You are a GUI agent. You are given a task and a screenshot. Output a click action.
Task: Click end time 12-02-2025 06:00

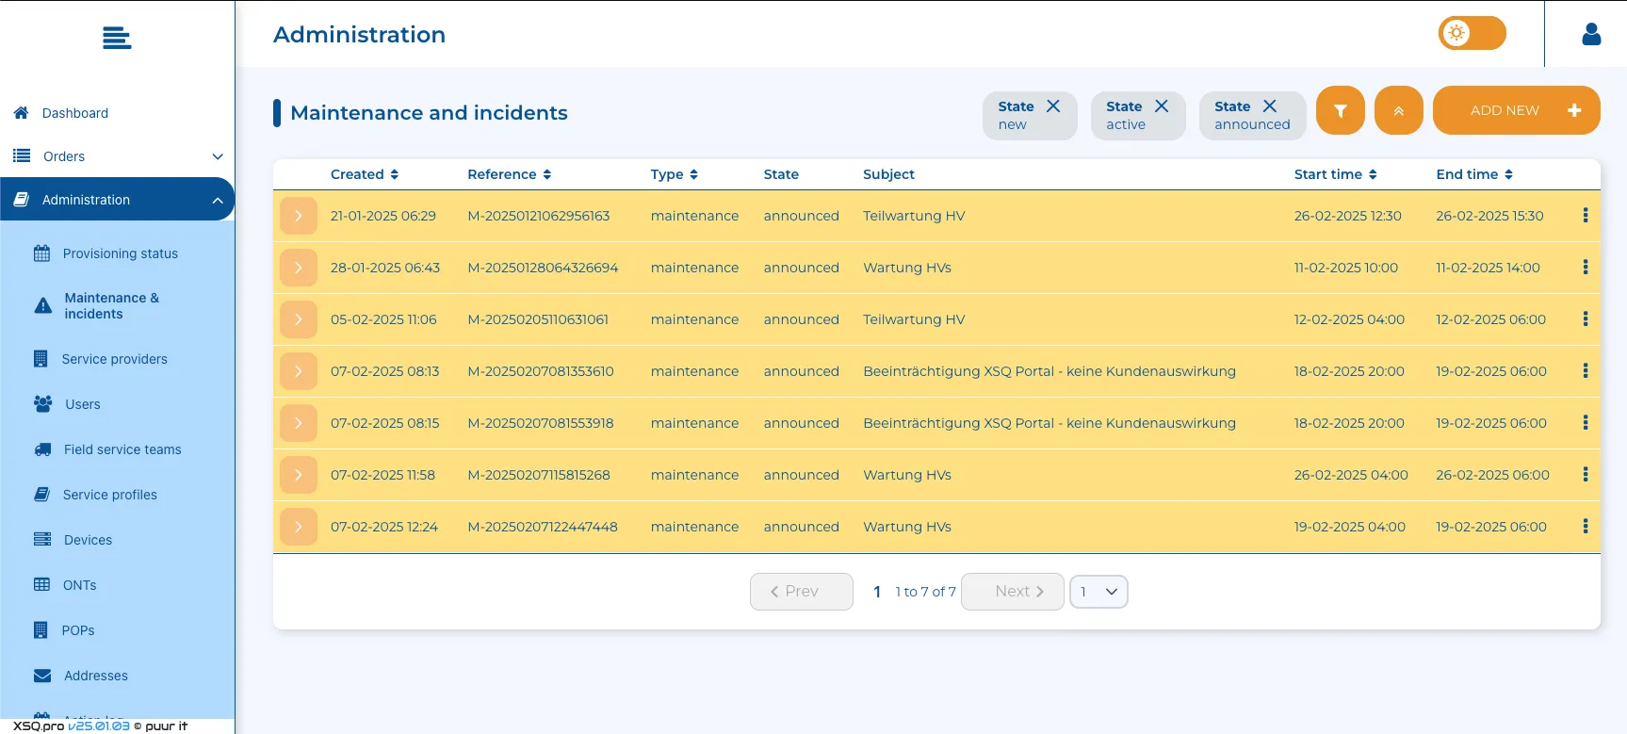pos(1490,319)
